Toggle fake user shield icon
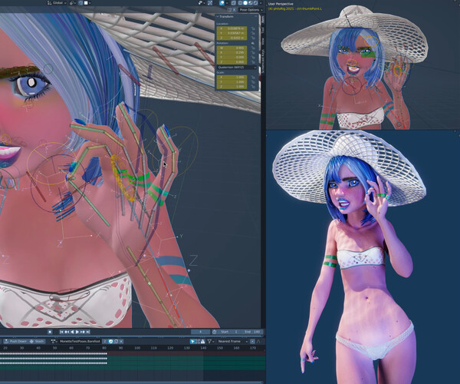Image resolution: width=460 pixels, height=384 pixels. pyautogui.click(x=110, y=341)
